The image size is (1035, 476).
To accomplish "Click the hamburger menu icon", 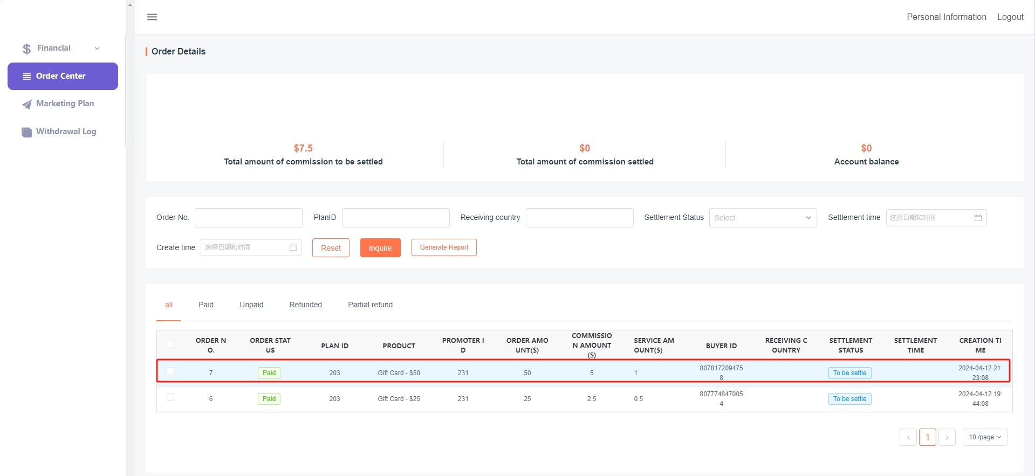I will point(152,17).
